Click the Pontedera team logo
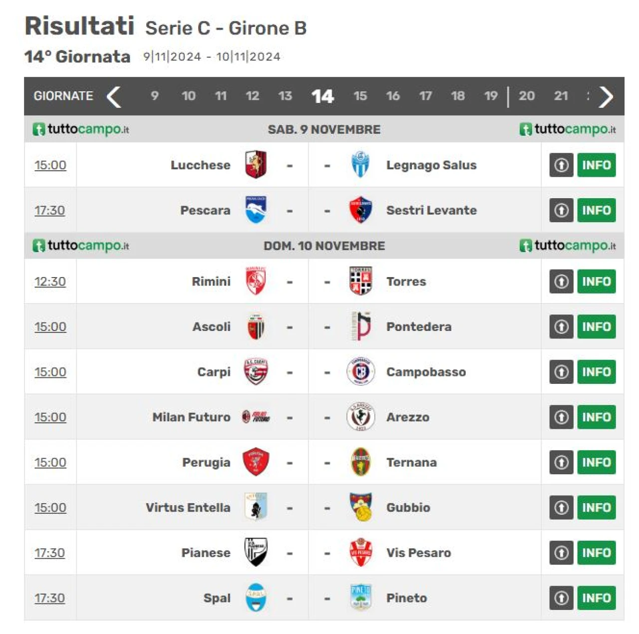 (361, 326)
